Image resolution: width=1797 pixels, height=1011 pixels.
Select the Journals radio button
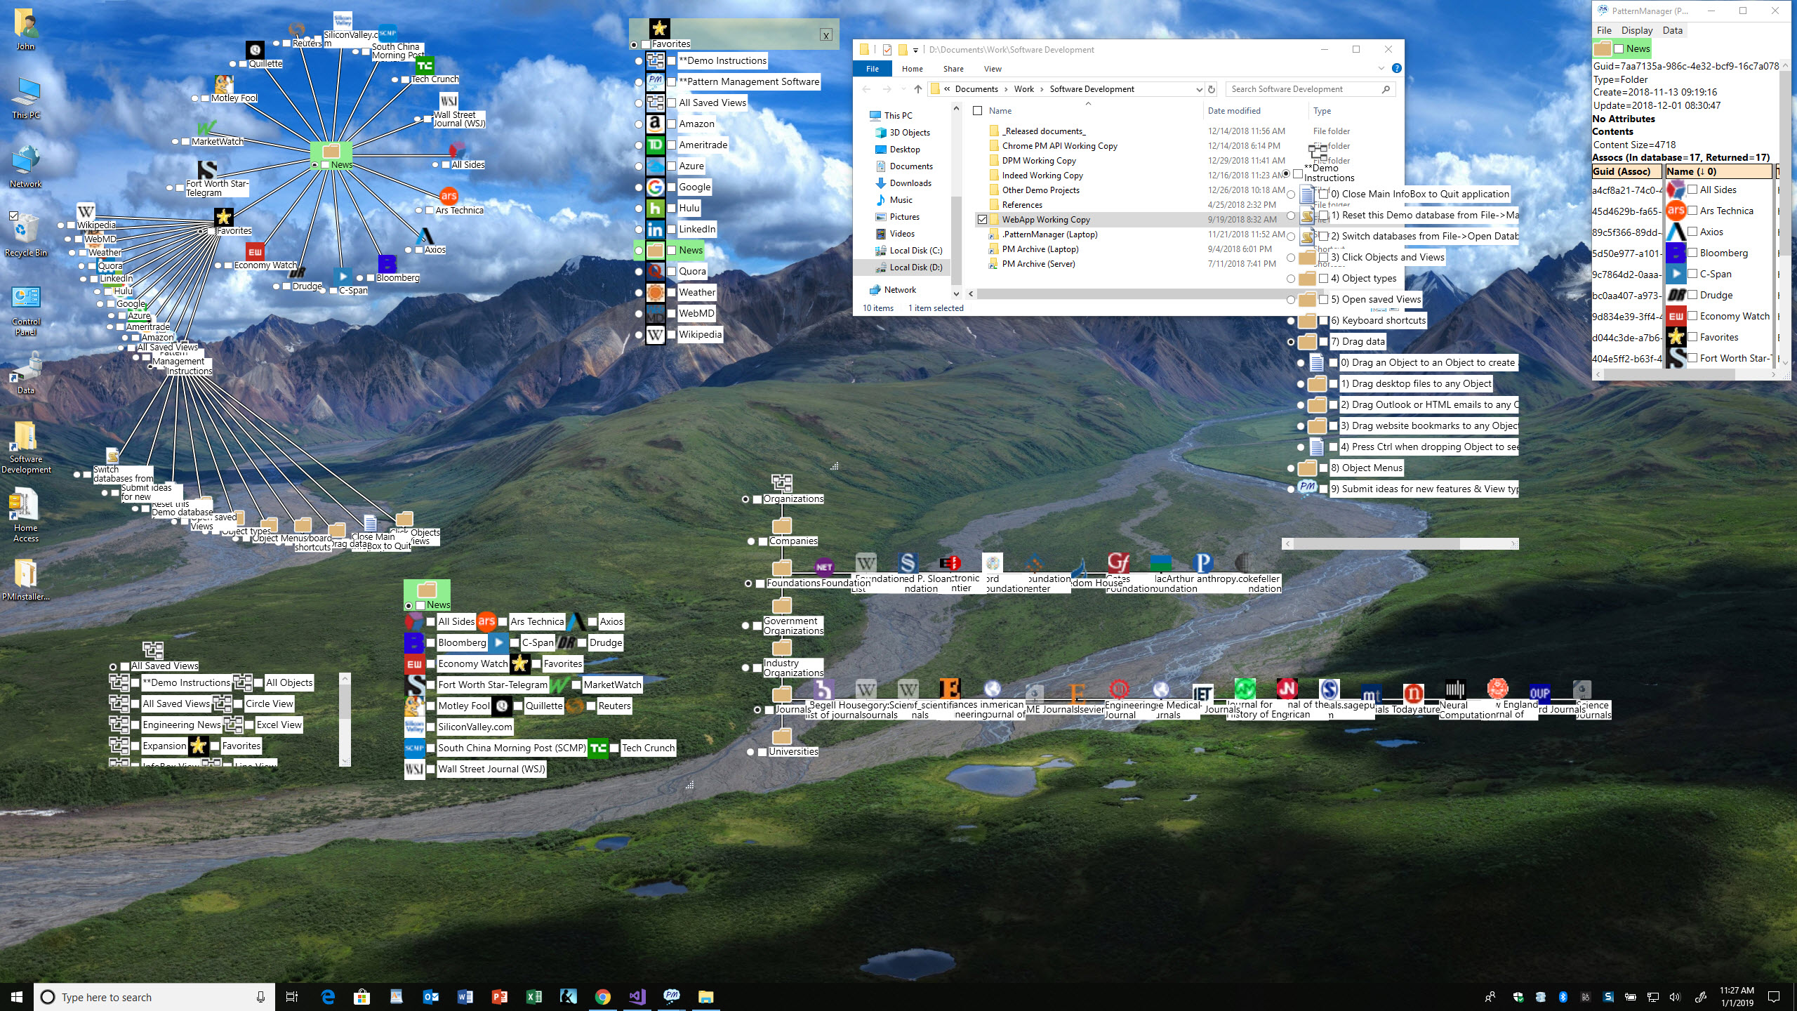[x=757, y=710]
